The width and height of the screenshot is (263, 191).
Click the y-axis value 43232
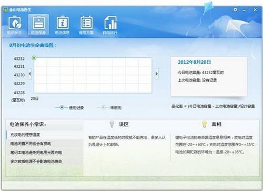[x=19, y=58]
